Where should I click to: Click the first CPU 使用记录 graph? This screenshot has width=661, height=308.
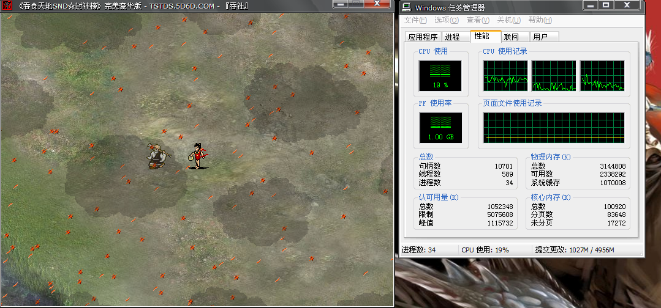point(505,76)
